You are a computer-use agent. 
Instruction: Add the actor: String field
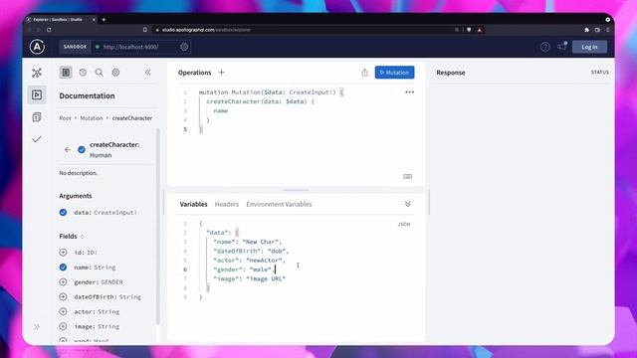click(x=63, y=311)
